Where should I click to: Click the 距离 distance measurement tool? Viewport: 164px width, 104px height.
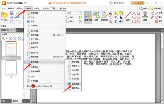tap(159, 13)
